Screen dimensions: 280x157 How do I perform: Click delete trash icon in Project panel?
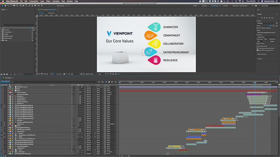15,74
